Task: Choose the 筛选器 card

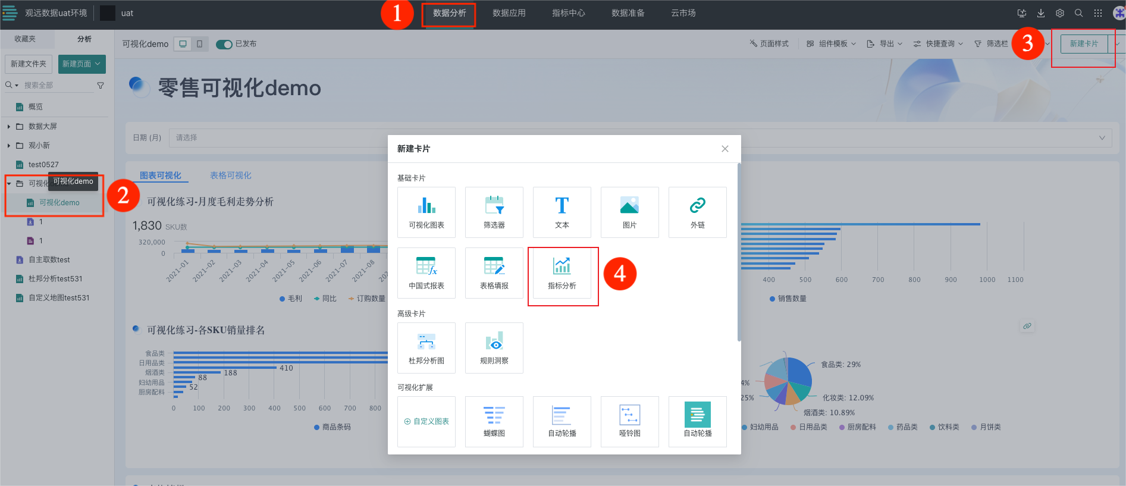Action: pos(494,212)
